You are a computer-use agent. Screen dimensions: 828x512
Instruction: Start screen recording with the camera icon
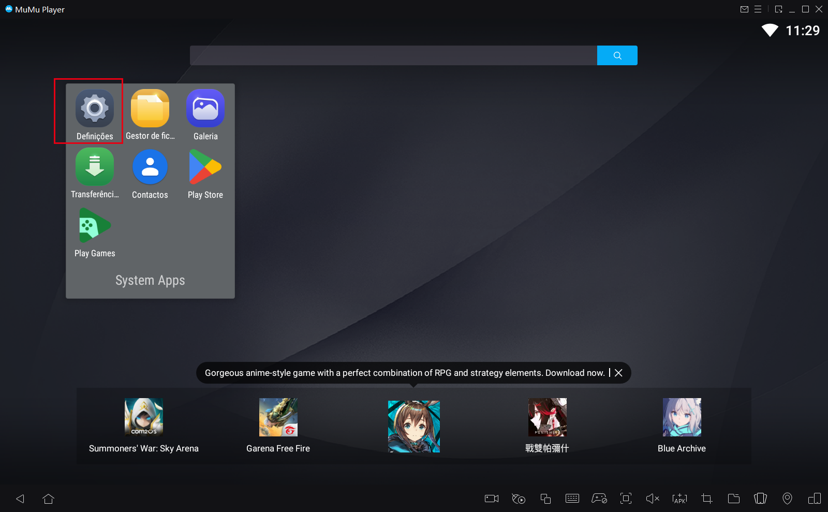pyautogui.click(x=492, y=499)
